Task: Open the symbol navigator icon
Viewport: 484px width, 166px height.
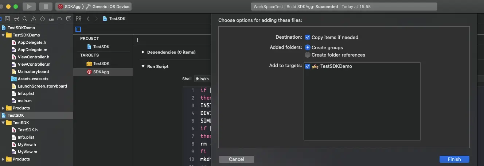Action: click(x=16, y=19)
